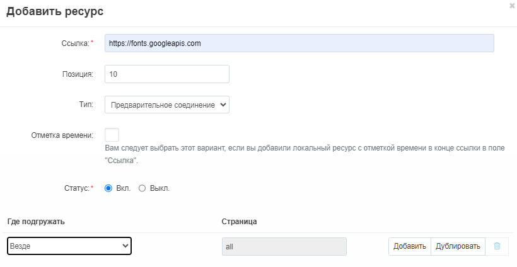Click the Ссылка: label

(76, 43)
